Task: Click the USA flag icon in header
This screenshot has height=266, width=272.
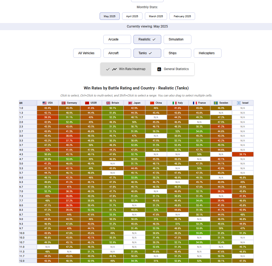Action: tap(44, 103)
